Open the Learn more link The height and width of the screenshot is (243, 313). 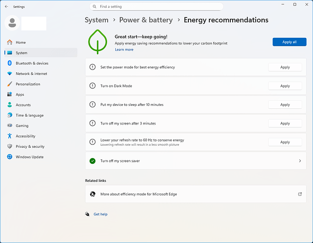point(124,50)
